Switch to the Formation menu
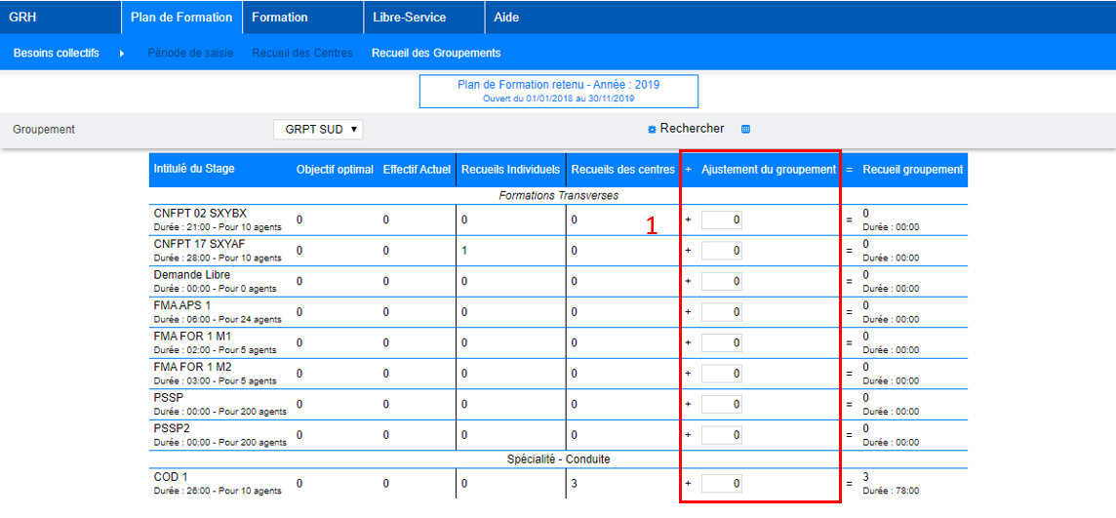This screenshot has height=518, width=1116. (280, 18)
